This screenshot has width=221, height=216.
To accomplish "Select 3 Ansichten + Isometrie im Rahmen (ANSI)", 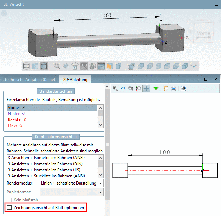I will click(52, 158).
